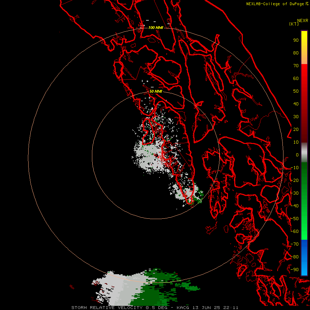Viewport: 310px width, 310px height.
Task: Click the -90 tick label on velocity scale
Action: coord(294,270)
